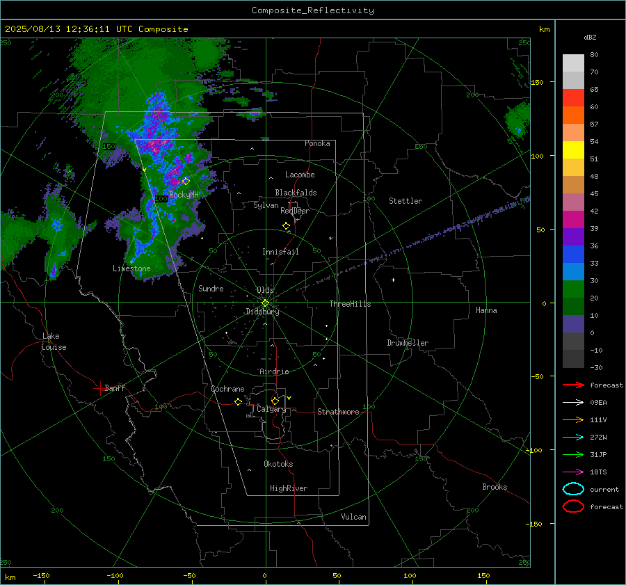Click the Hanna city label

click(486, 310)
